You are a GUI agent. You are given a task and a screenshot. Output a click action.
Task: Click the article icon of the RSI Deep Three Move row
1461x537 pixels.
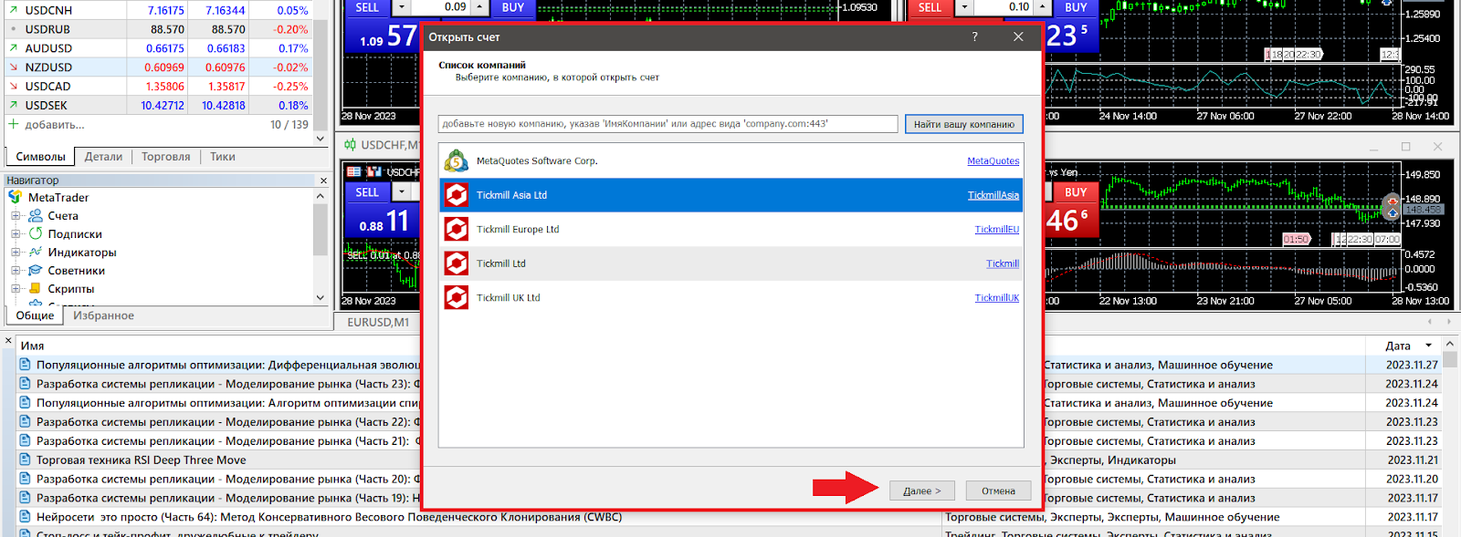26,460
